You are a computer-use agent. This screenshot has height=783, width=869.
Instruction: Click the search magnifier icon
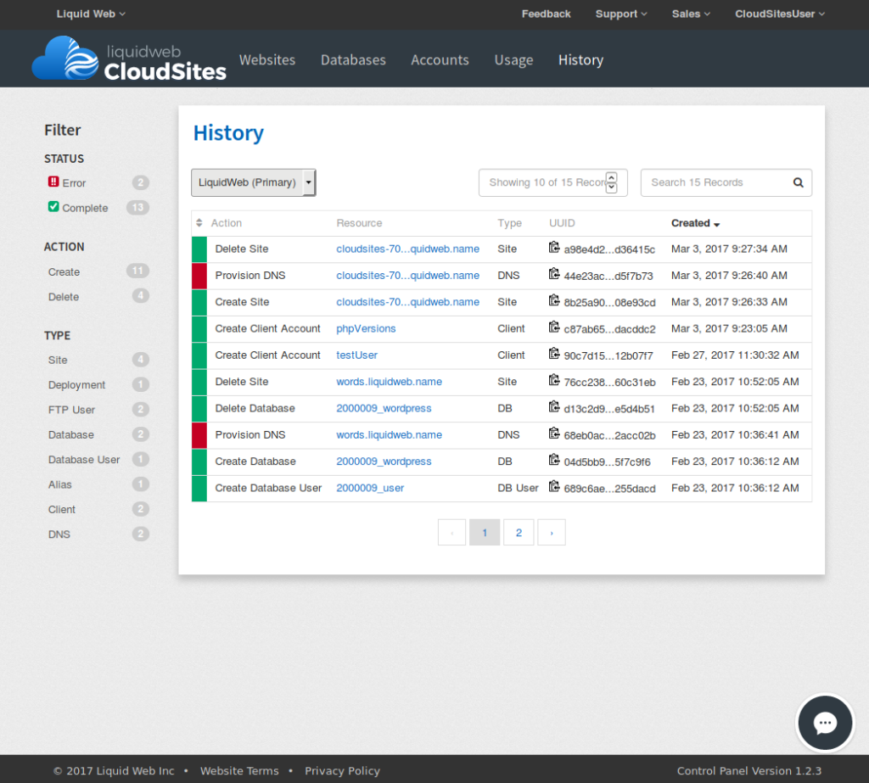tap(798, 182)
